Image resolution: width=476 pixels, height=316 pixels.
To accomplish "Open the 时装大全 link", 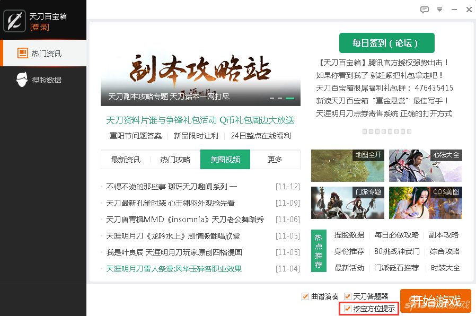I will [445, 268].
